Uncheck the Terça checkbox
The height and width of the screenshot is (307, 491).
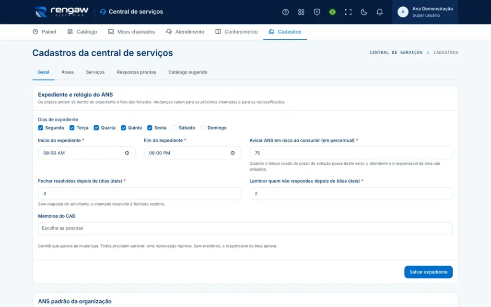click(x=72, y=128)
